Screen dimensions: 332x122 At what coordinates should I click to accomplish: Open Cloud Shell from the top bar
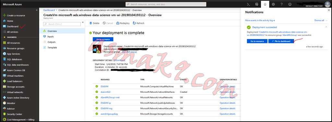[x=249, y=4]
